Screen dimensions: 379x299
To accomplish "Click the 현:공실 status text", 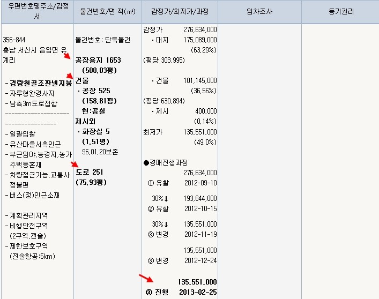I will [93, 111].
